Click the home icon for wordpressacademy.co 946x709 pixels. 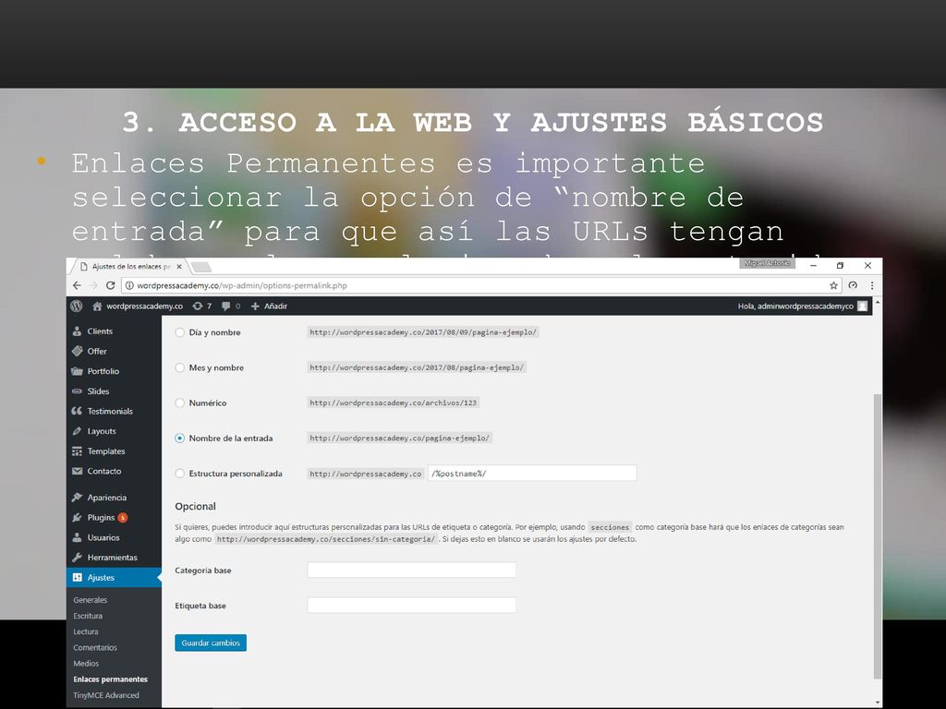[x=97, y=306]
